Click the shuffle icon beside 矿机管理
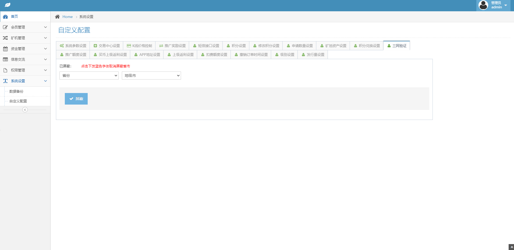Screen dimensions: 514x250 click(5, 38)
